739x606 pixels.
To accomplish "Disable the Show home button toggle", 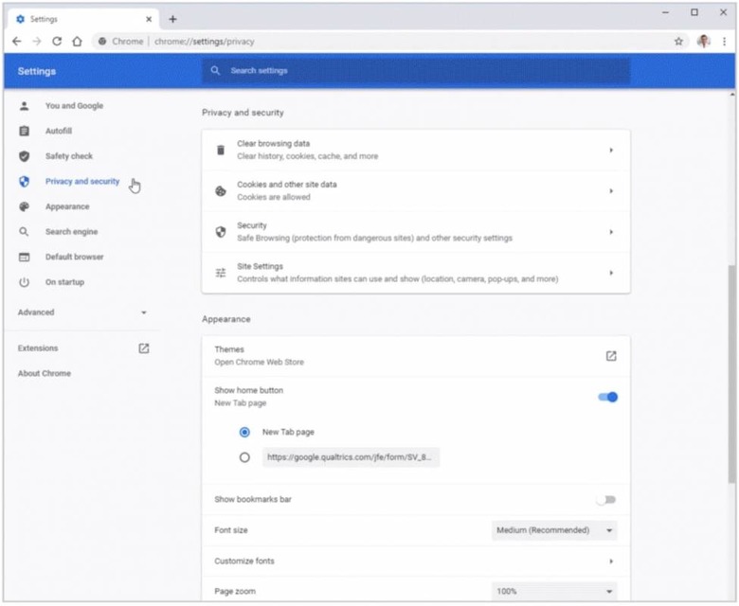I will (x=607, y=397).
